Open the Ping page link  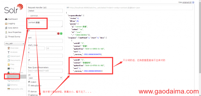tap(12, 69)
